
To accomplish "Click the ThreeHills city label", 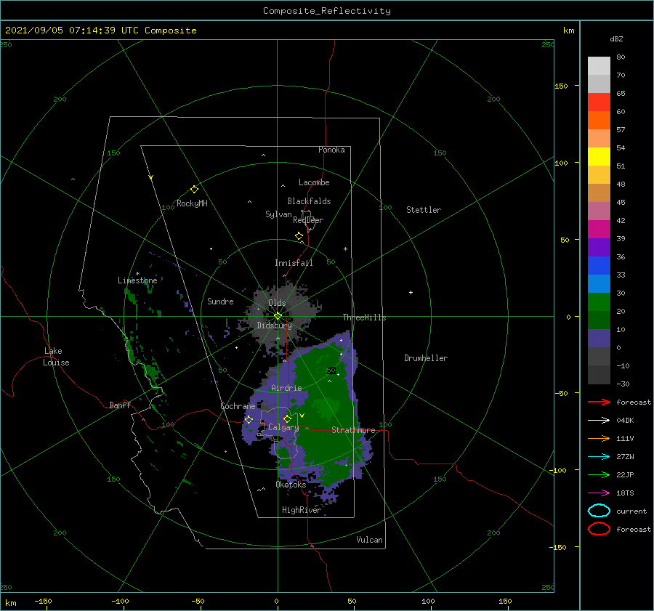I will click(365, 317).
